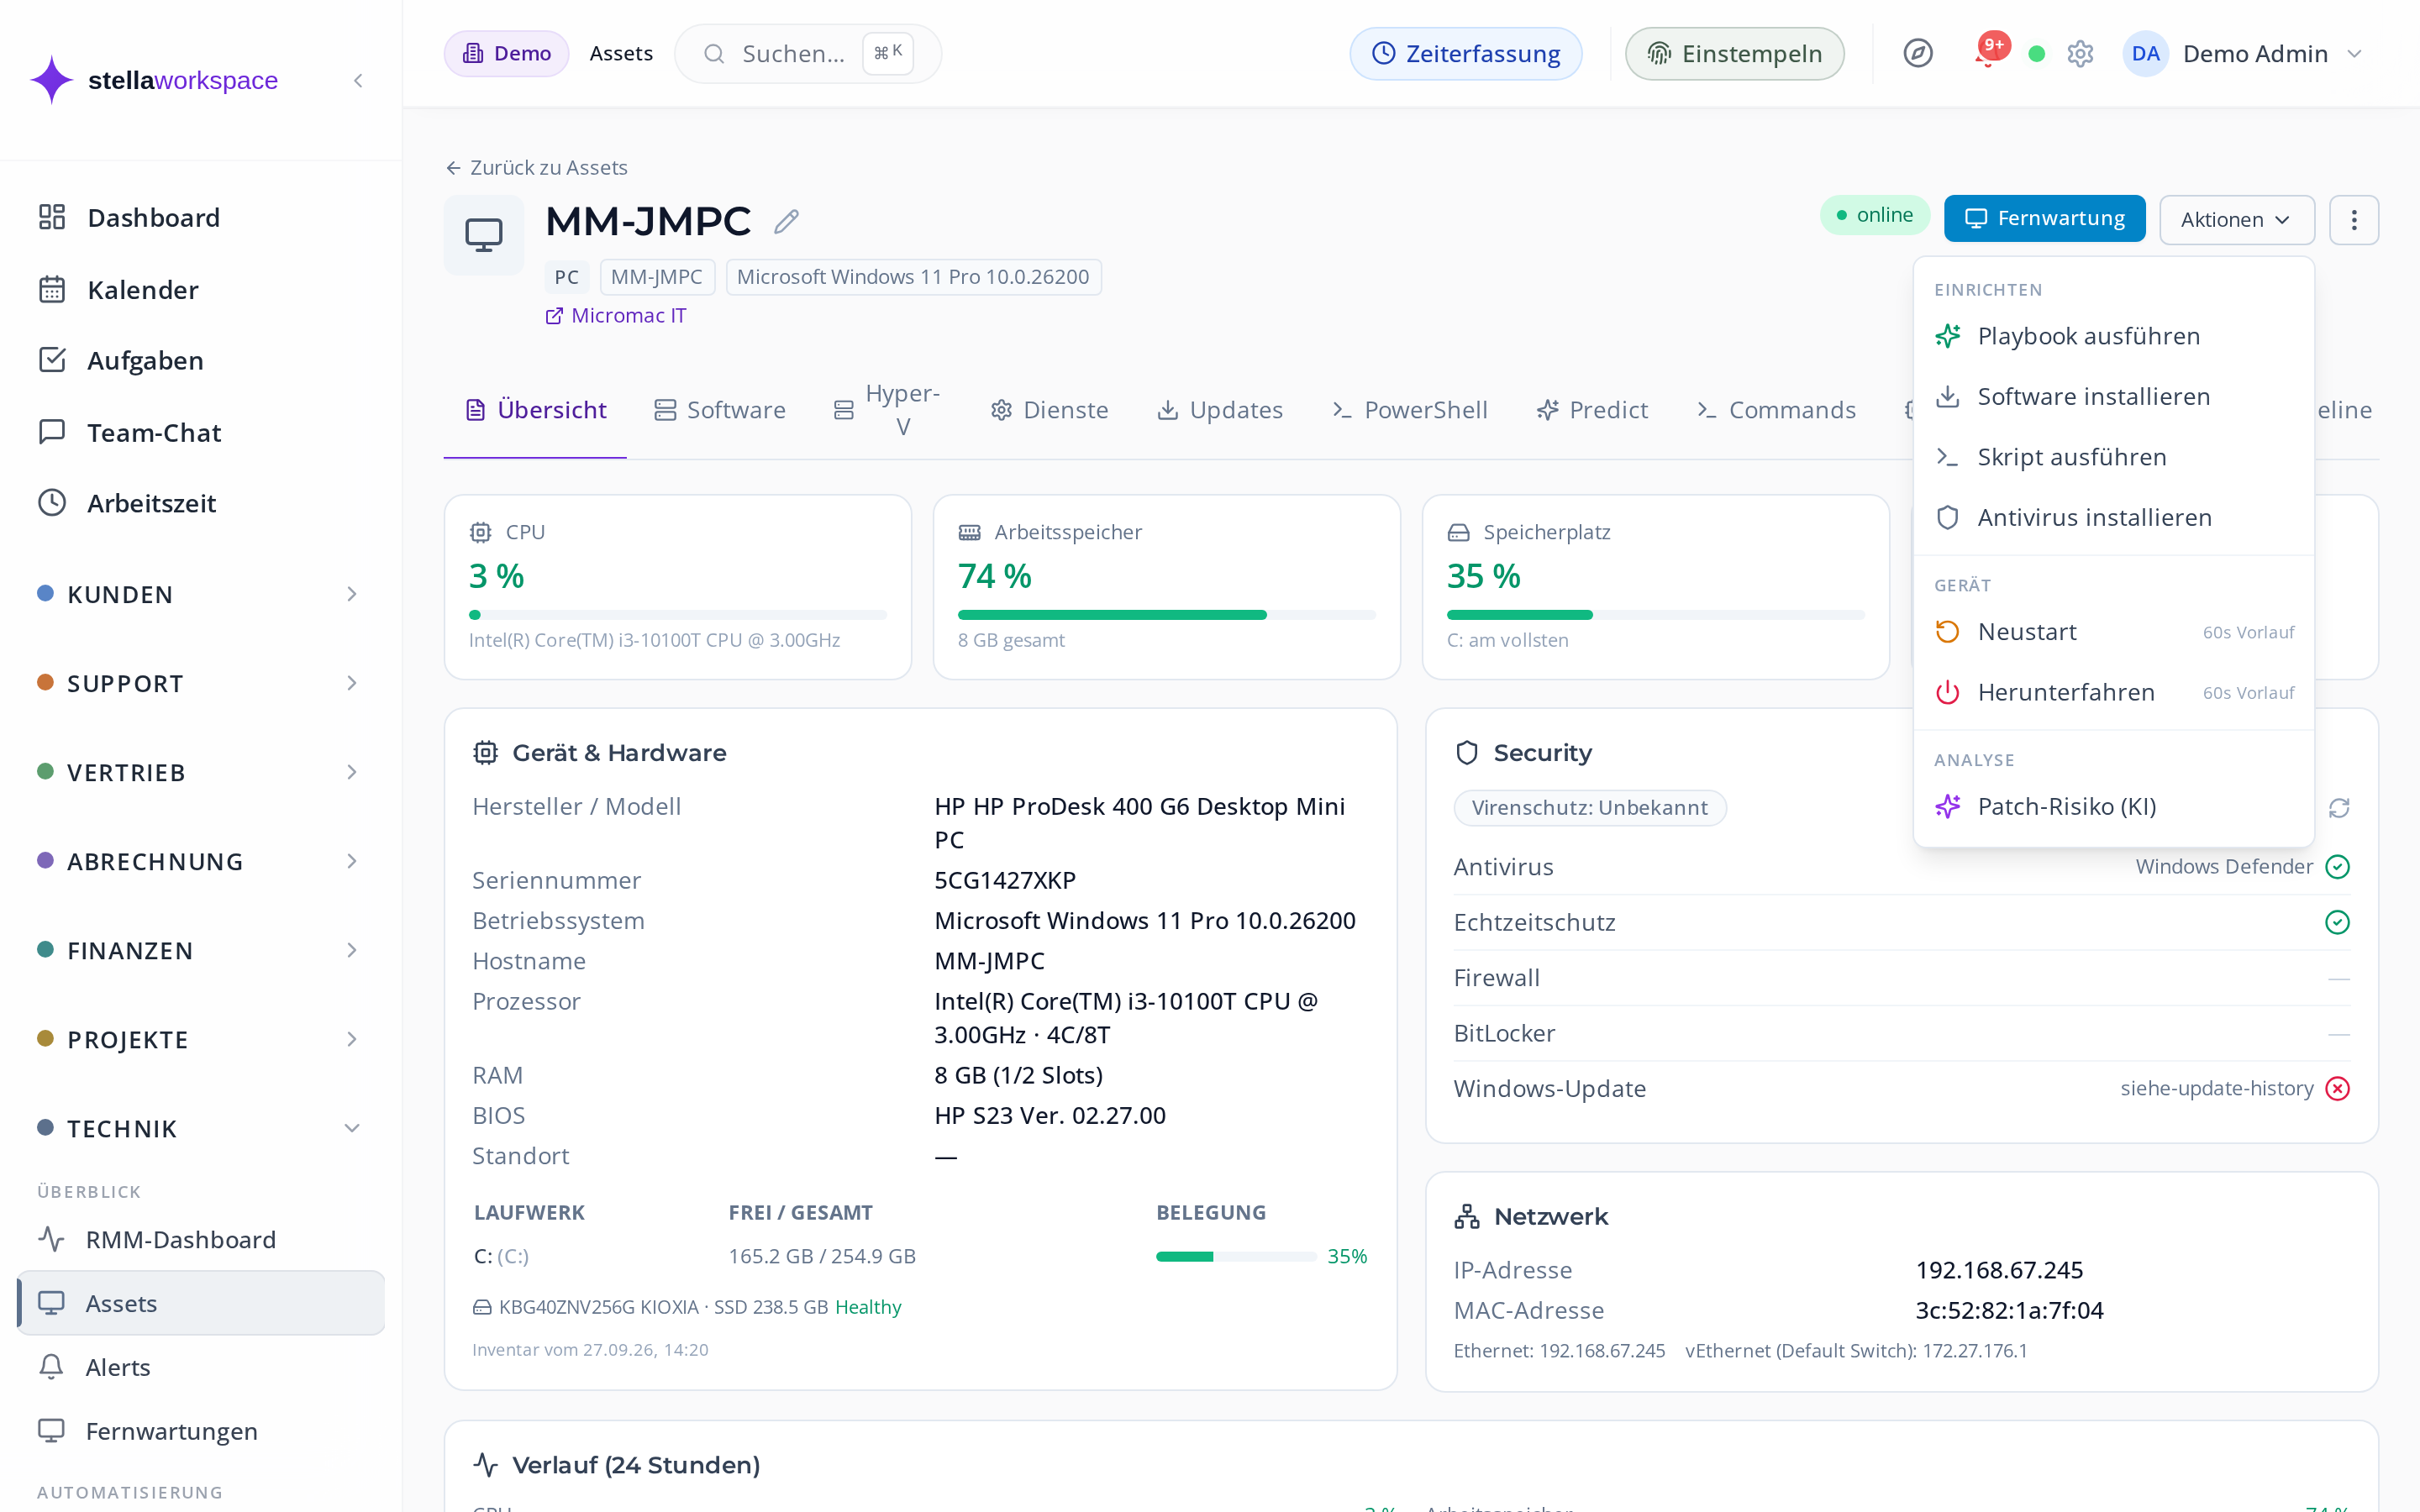Focus the Suchen search field
Screen dimensions: 2420x1512
coord(808,53)
